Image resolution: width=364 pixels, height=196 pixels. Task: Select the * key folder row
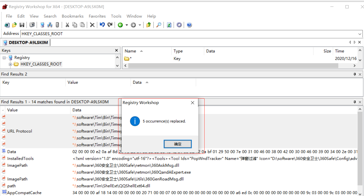(240, 59)
